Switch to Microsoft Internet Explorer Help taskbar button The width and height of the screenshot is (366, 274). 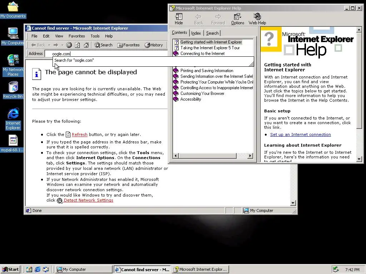201,269
